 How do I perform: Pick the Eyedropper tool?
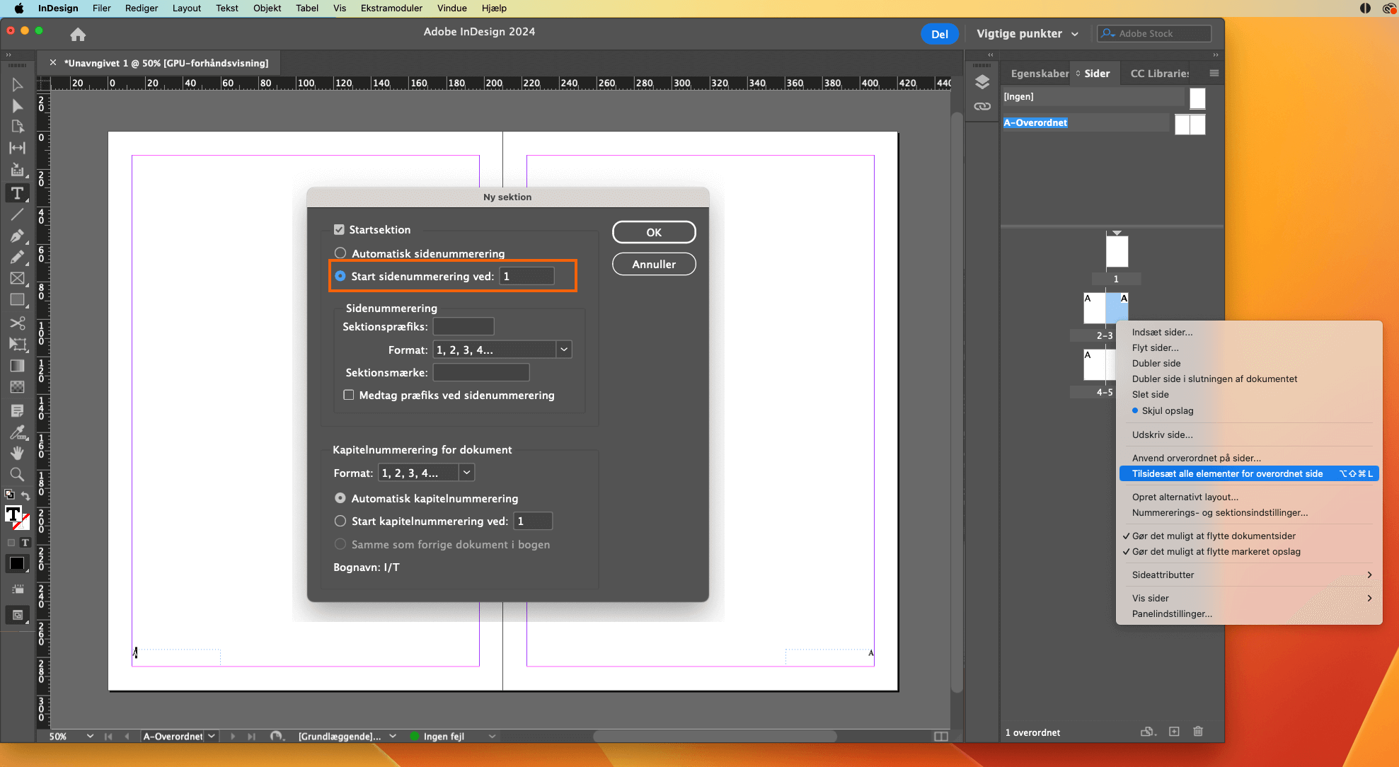click(18, 432)
